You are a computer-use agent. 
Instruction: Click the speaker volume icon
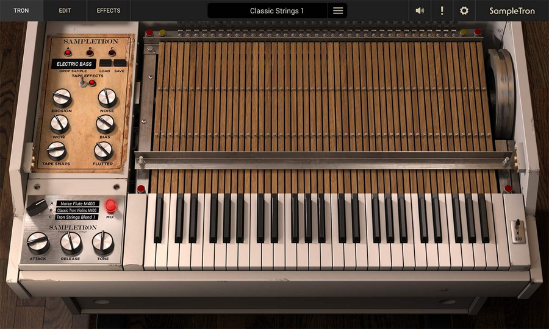tap(420, 10)
